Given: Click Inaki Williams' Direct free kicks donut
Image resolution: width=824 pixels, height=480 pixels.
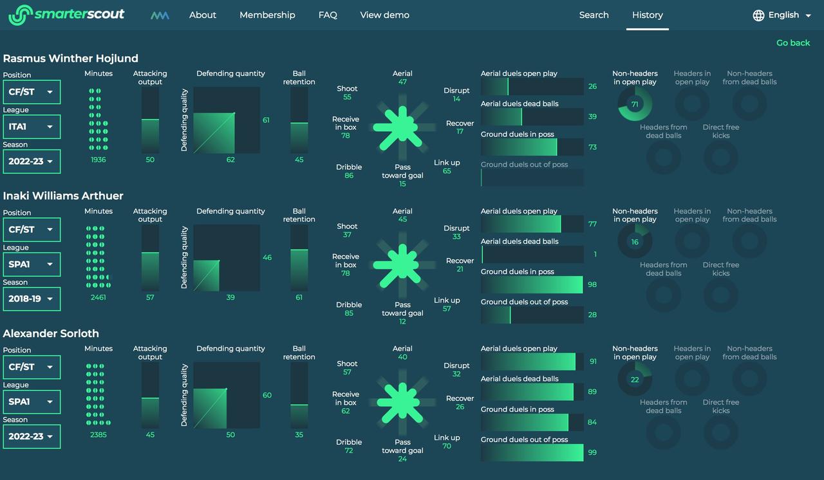Looking at the screenshot, I should pos(720,295).
